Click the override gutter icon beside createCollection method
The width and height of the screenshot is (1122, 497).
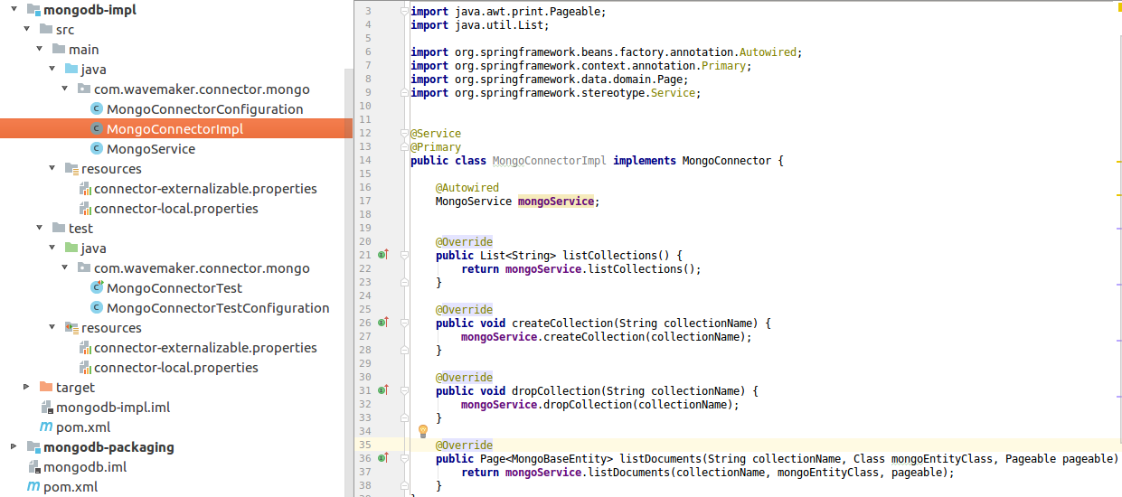click(x=382, y=323)
